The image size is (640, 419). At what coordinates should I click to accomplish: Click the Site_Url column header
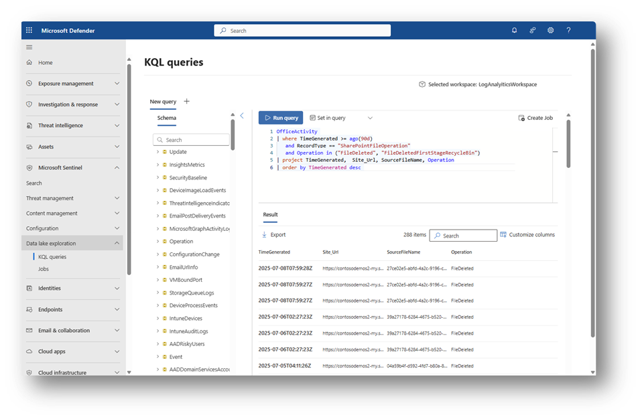point(330,252)
